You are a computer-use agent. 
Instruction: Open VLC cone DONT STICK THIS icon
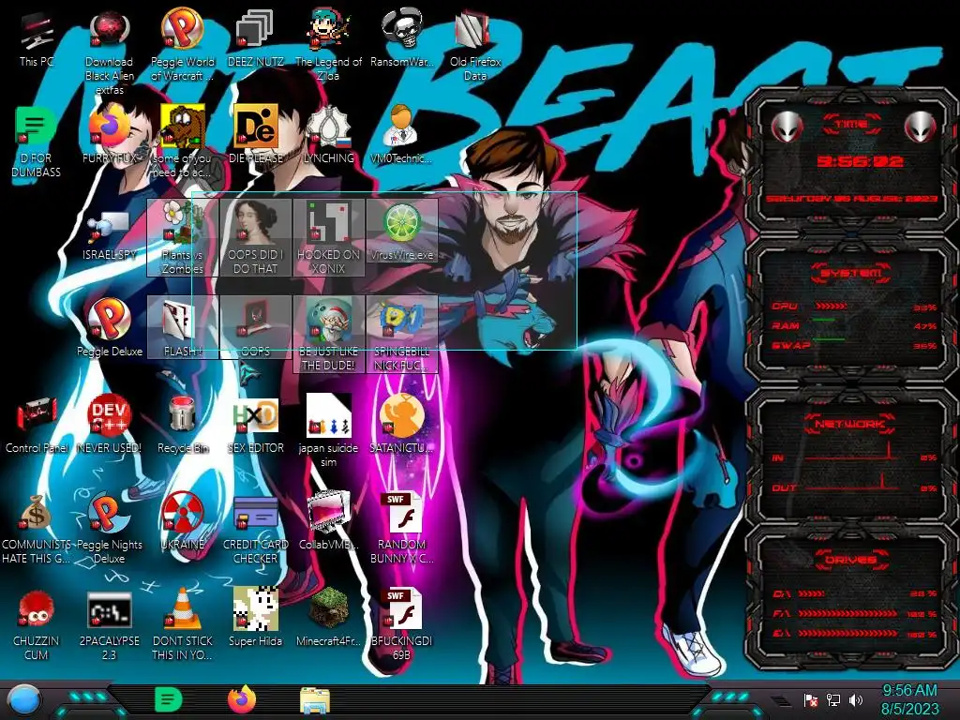tap(183, 624)
